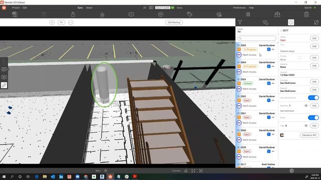Click the fullscreen arrows icon near Camera

tap(193, 171)
